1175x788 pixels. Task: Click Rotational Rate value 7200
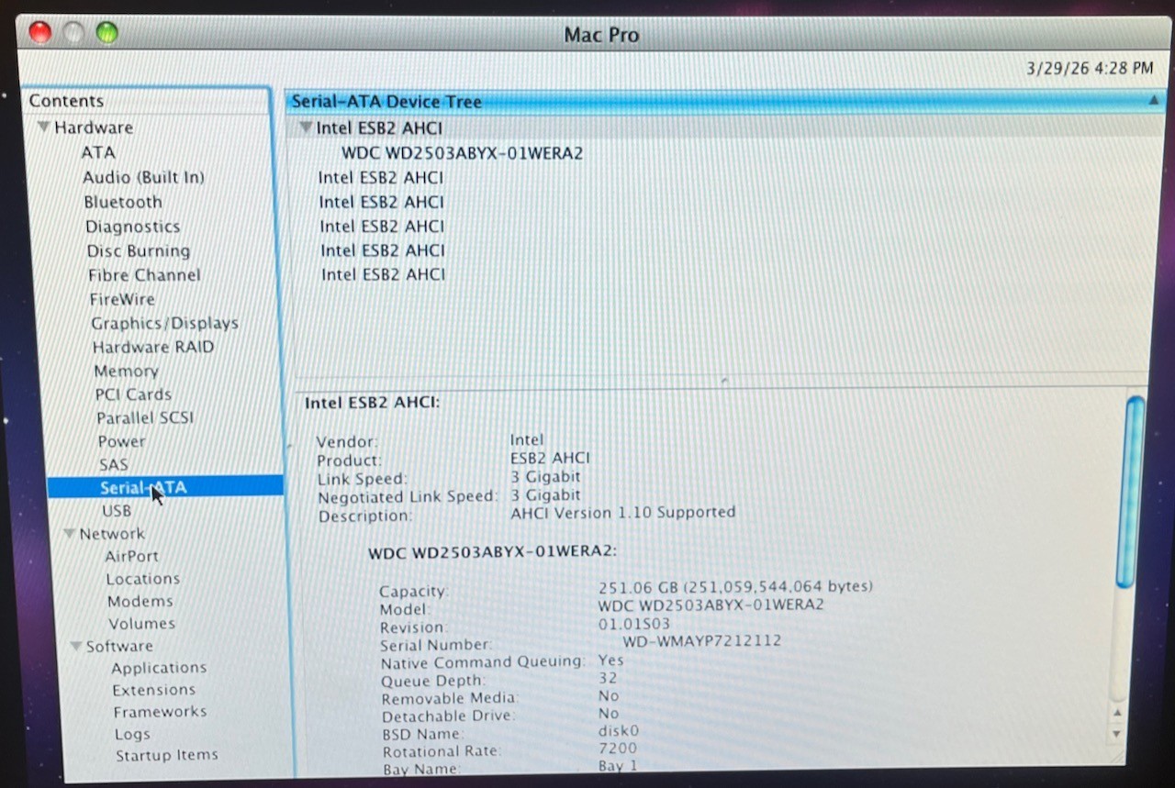point(617,749)
